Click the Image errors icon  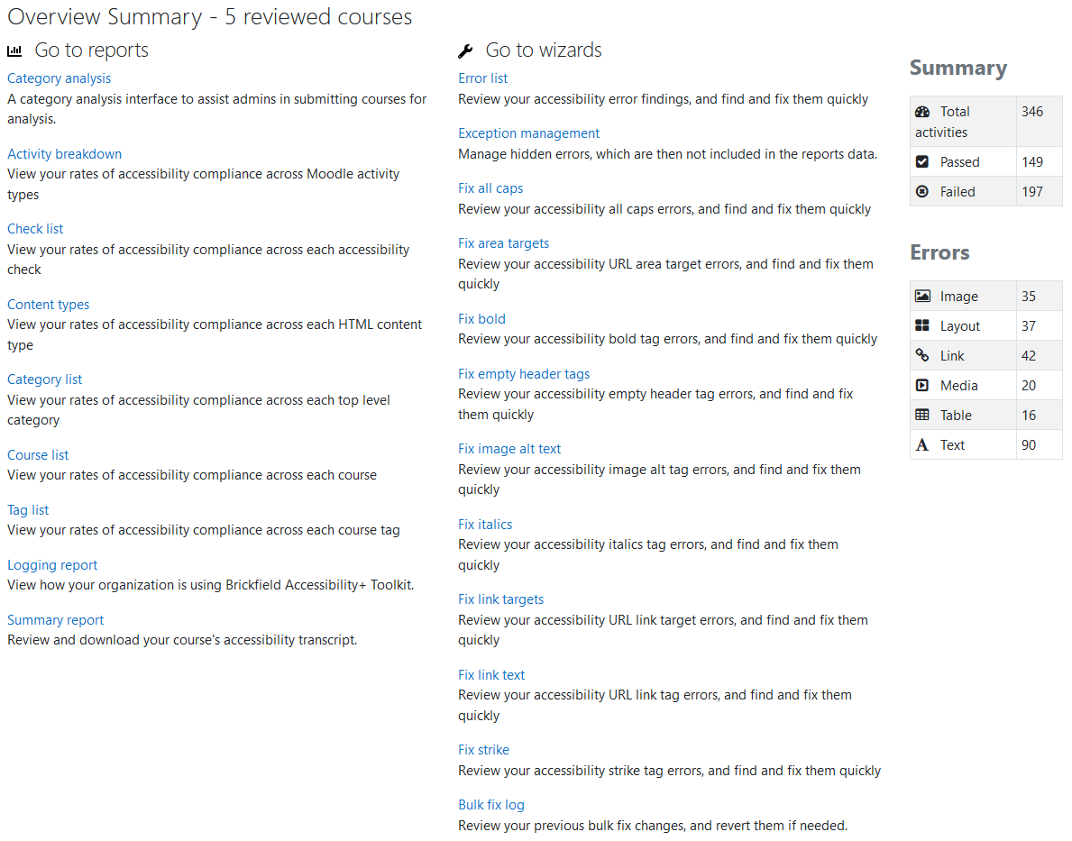pyautogui.click(x=922, y=296)
